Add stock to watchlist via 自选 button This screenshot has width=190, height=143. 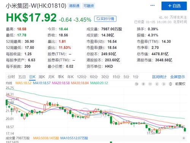(174, 6)
